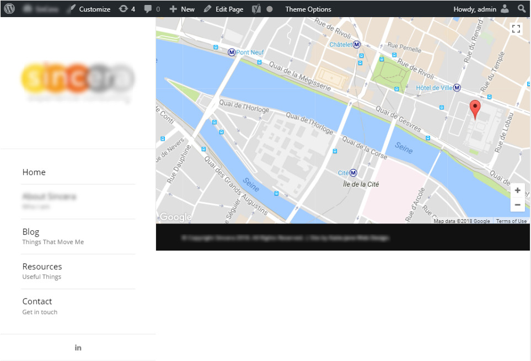Click the site name in admin bar
Image resolution: width=531 pixels, height=361 pixels.
tap(41, 9)
